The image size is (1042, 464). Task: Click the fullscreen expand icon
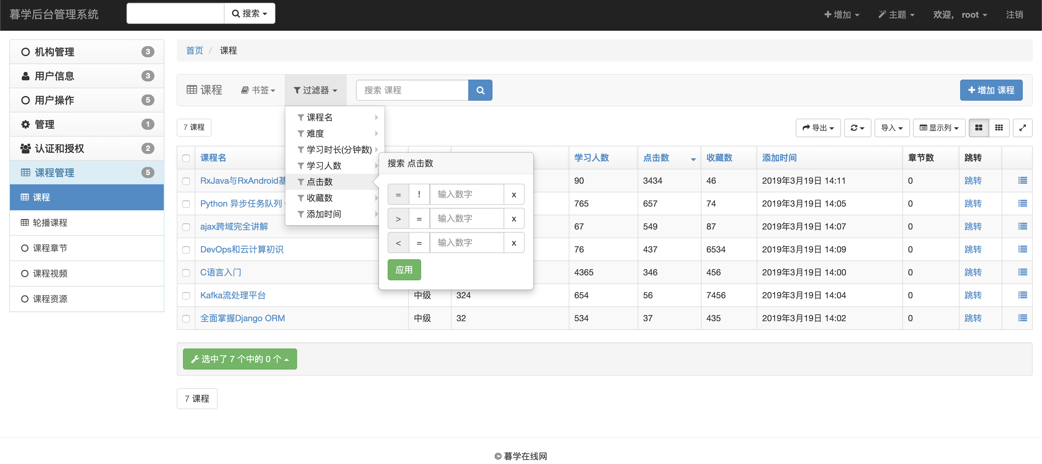click(x=1022, y=128)
